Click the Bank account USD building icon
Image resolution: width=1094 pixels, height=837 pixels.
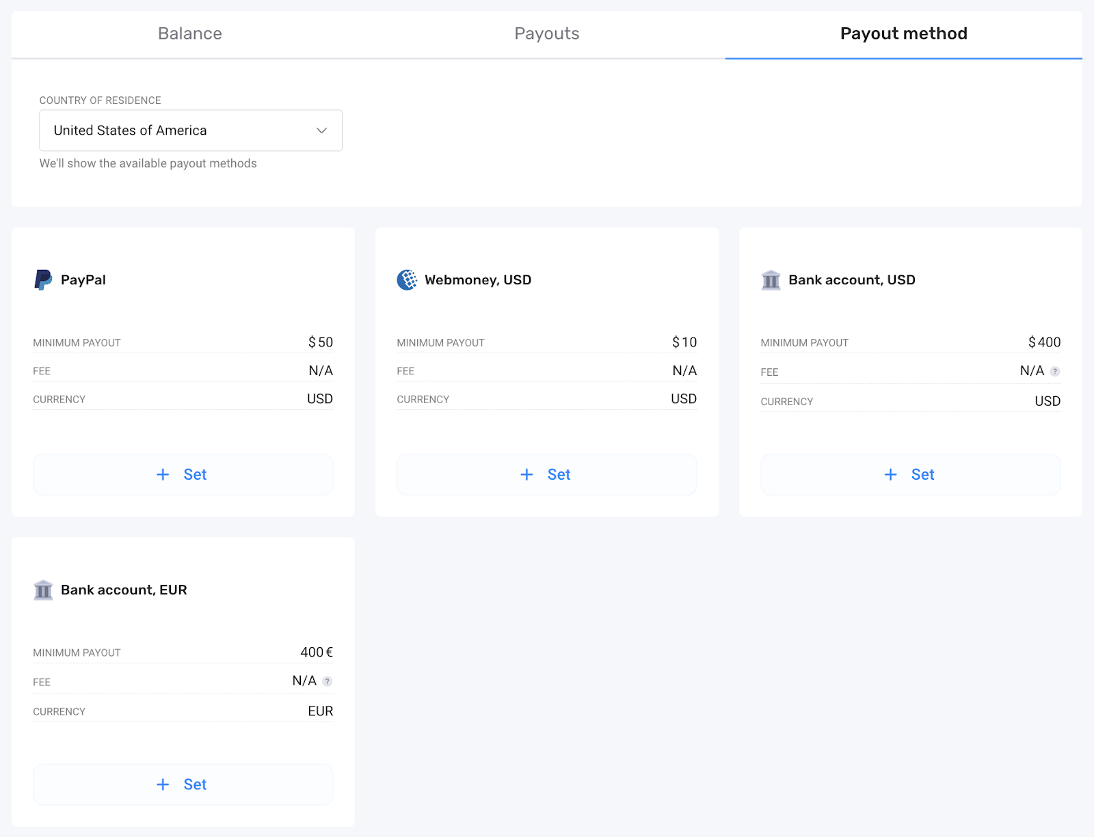point(771,280)
